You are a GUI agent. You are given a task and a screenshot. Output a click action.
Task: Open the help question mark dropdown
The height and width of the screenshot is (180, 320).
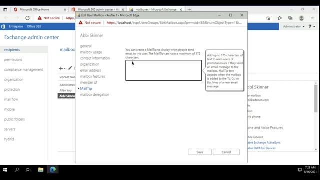(312, 26)
